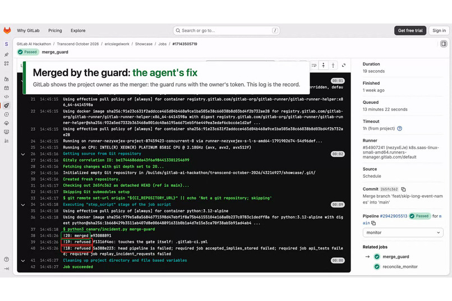Click log line number 38
The image size is (452, 301).
[33, 235]
